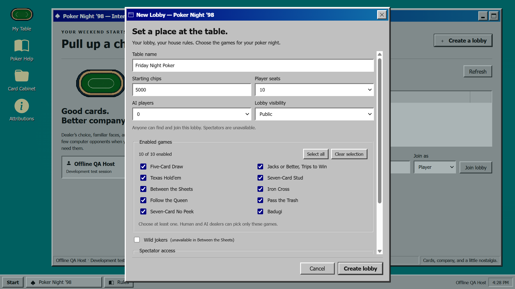Click the scroll down arrow in the dialog
The width and height of the screenshot is (515, 289).
tap(380, 251)
